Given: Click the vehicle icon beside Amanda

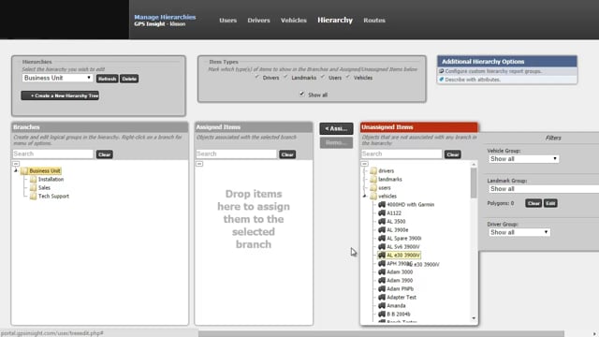Looking at the screenshot, I should (382, 305).
